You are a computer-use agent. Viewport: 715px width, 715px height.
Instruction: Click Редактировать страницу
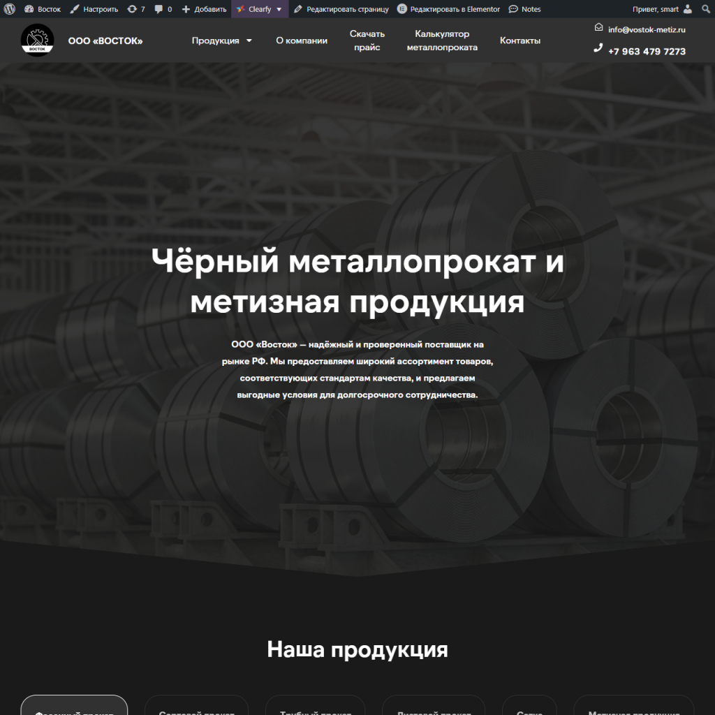pyautogui.click(x=341, y=9)
